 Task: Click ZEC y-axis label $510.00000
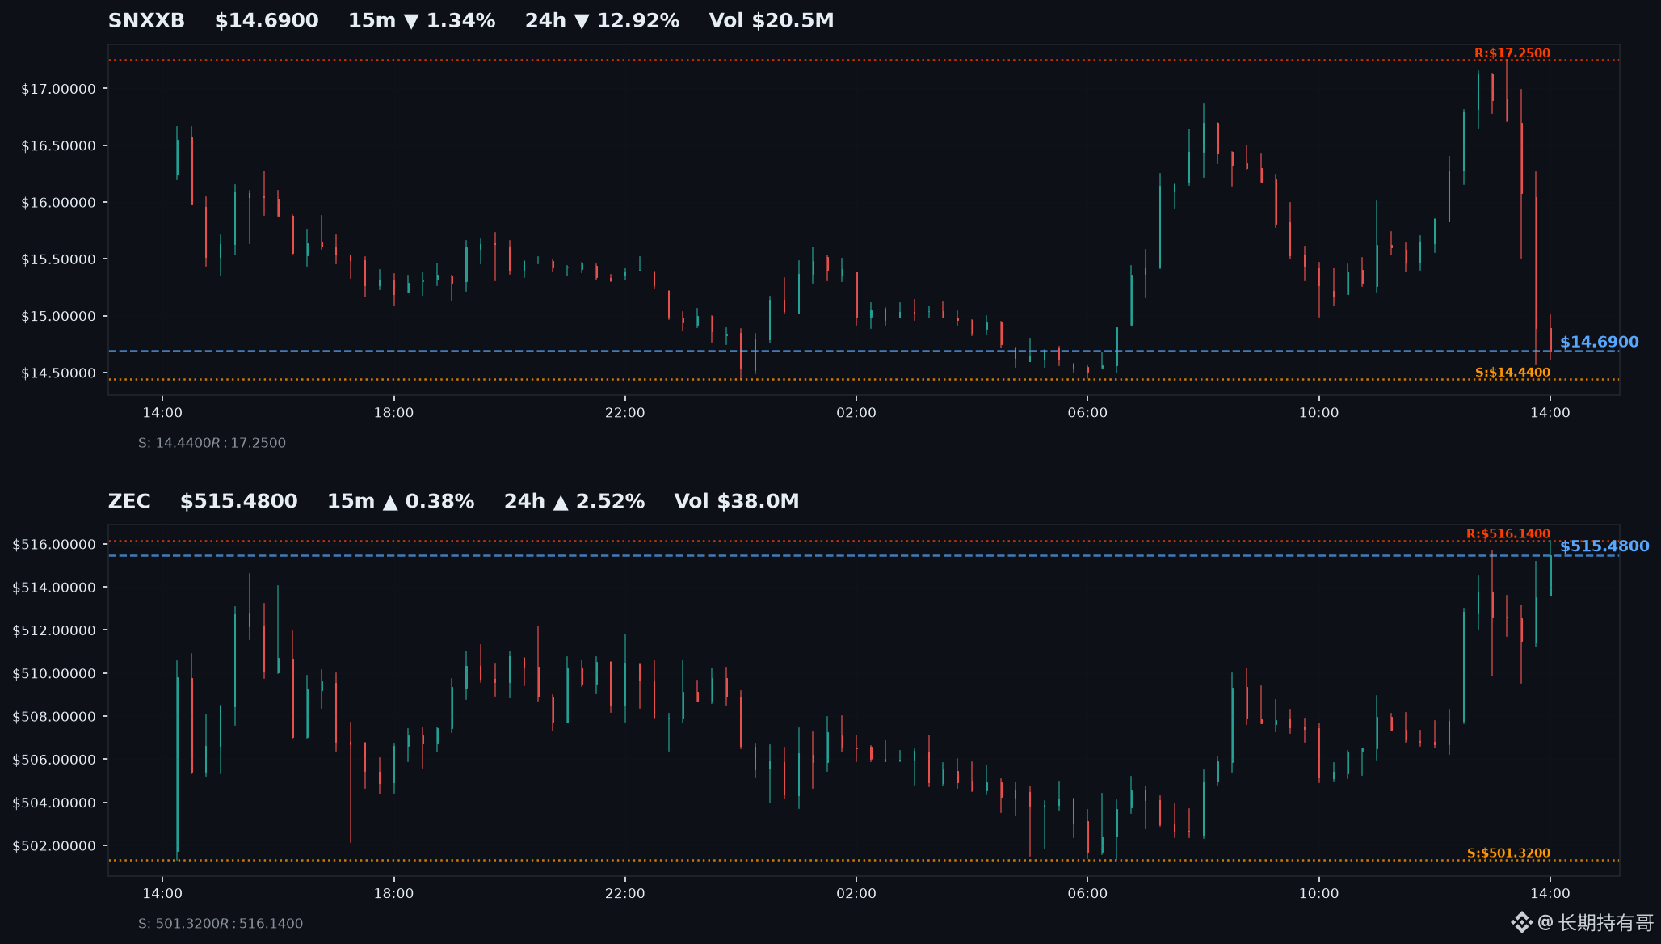pyautogui.click(x=54, y=674)
